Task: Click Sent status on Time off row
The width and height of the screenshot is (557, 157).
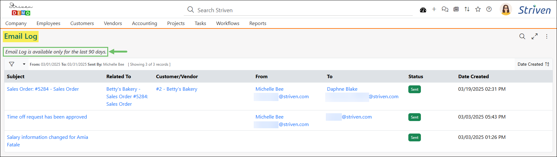Action: [x=415, y=117]
